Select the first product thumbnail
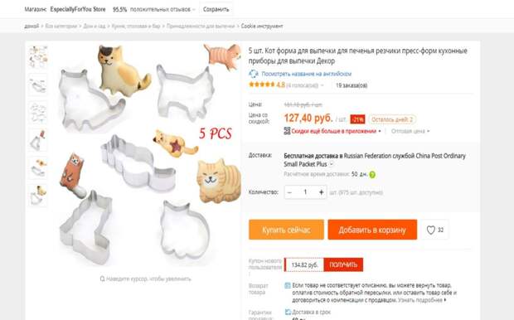Viewport: 514px width, 320px height. 37,57
